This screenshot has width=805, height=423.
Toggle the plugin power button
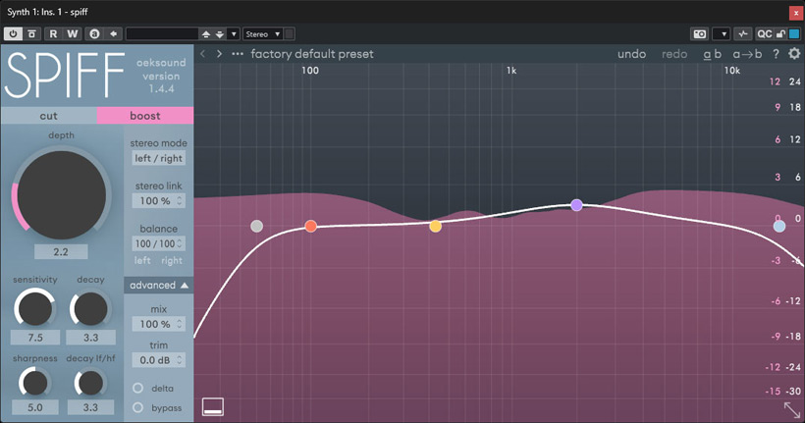coord(13,34)
